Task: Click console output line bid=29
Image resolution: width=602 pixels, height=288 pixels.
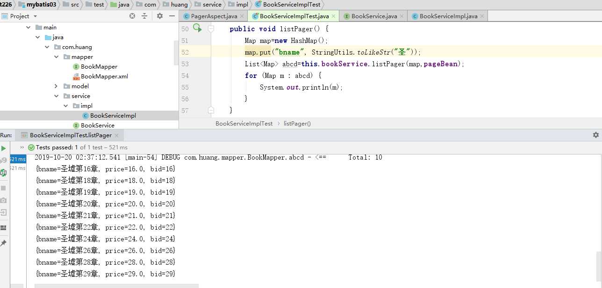Action: coord(105,274)
